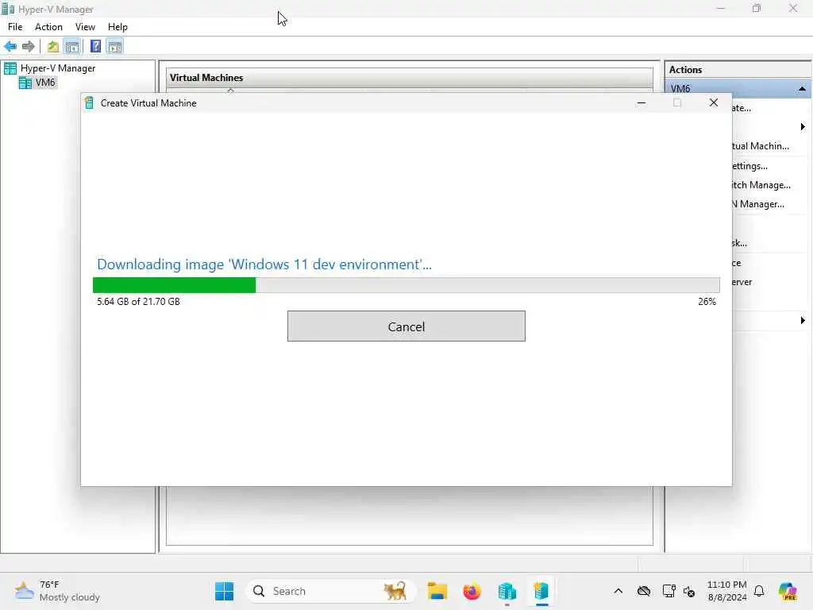Viewport: 813px width, 610px height.
Task: Minimize the Create Virtual Machine dialog
Action: click(642, 102)
